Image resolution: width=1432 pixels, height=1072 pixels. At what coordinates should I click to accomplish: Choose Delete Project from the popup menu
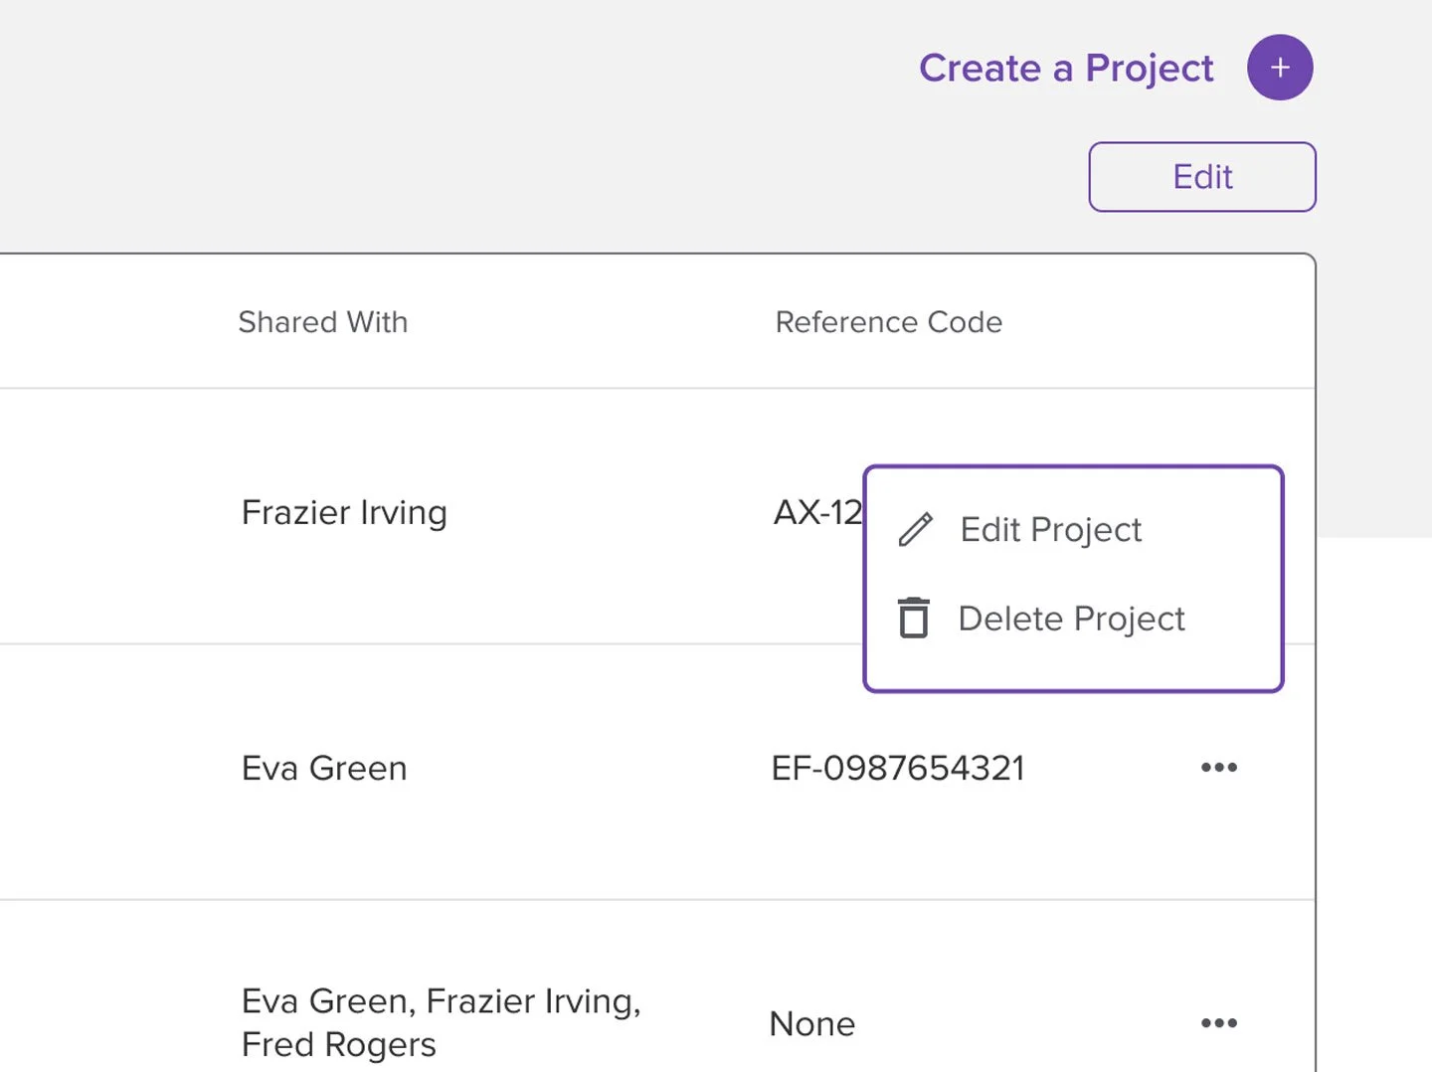pos(1071,619)
